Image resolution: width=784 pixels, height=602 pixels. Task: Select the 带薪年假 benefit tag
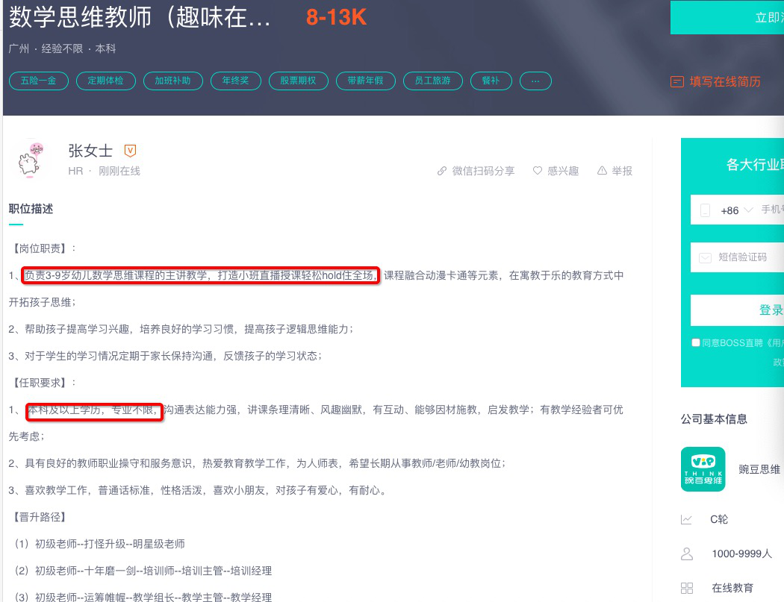(x=365, y=81)
